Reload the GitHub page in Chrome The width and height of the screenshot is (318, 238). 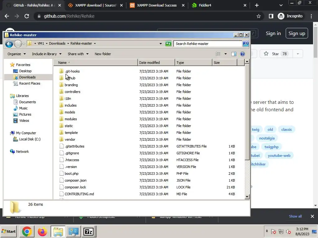27,16
